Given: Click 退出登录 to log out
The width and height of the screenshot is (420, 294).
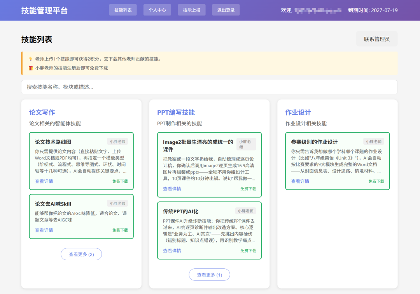Looking at the screenshot, I should [226, 10].
